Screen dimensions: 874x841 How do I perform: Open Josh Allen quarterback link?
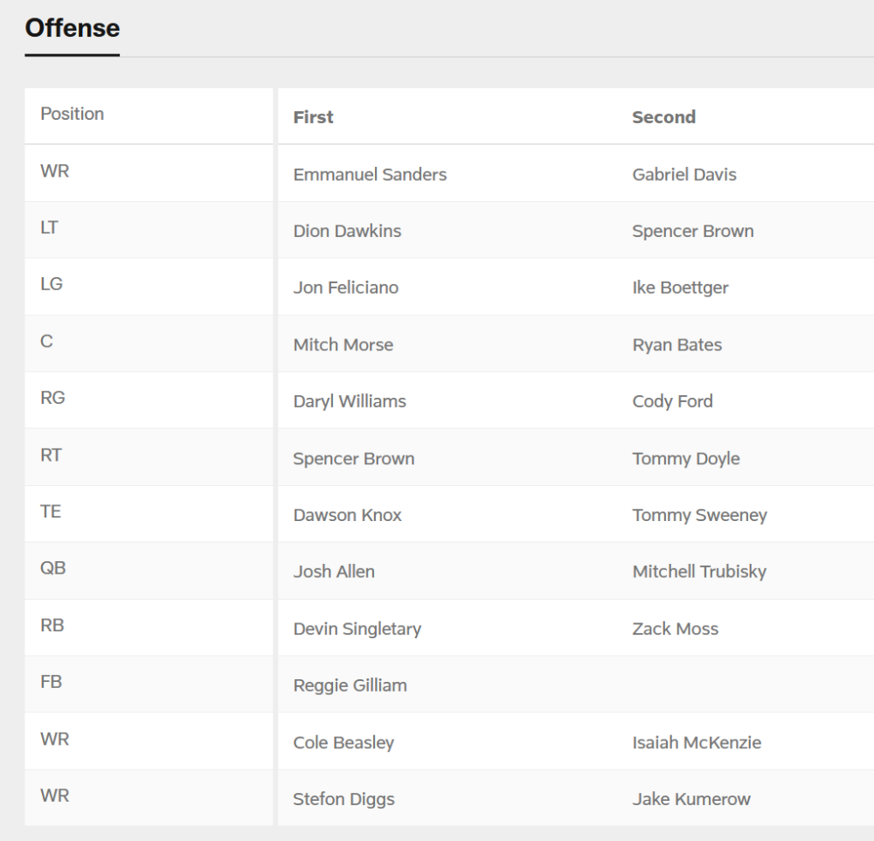(333, 572)
